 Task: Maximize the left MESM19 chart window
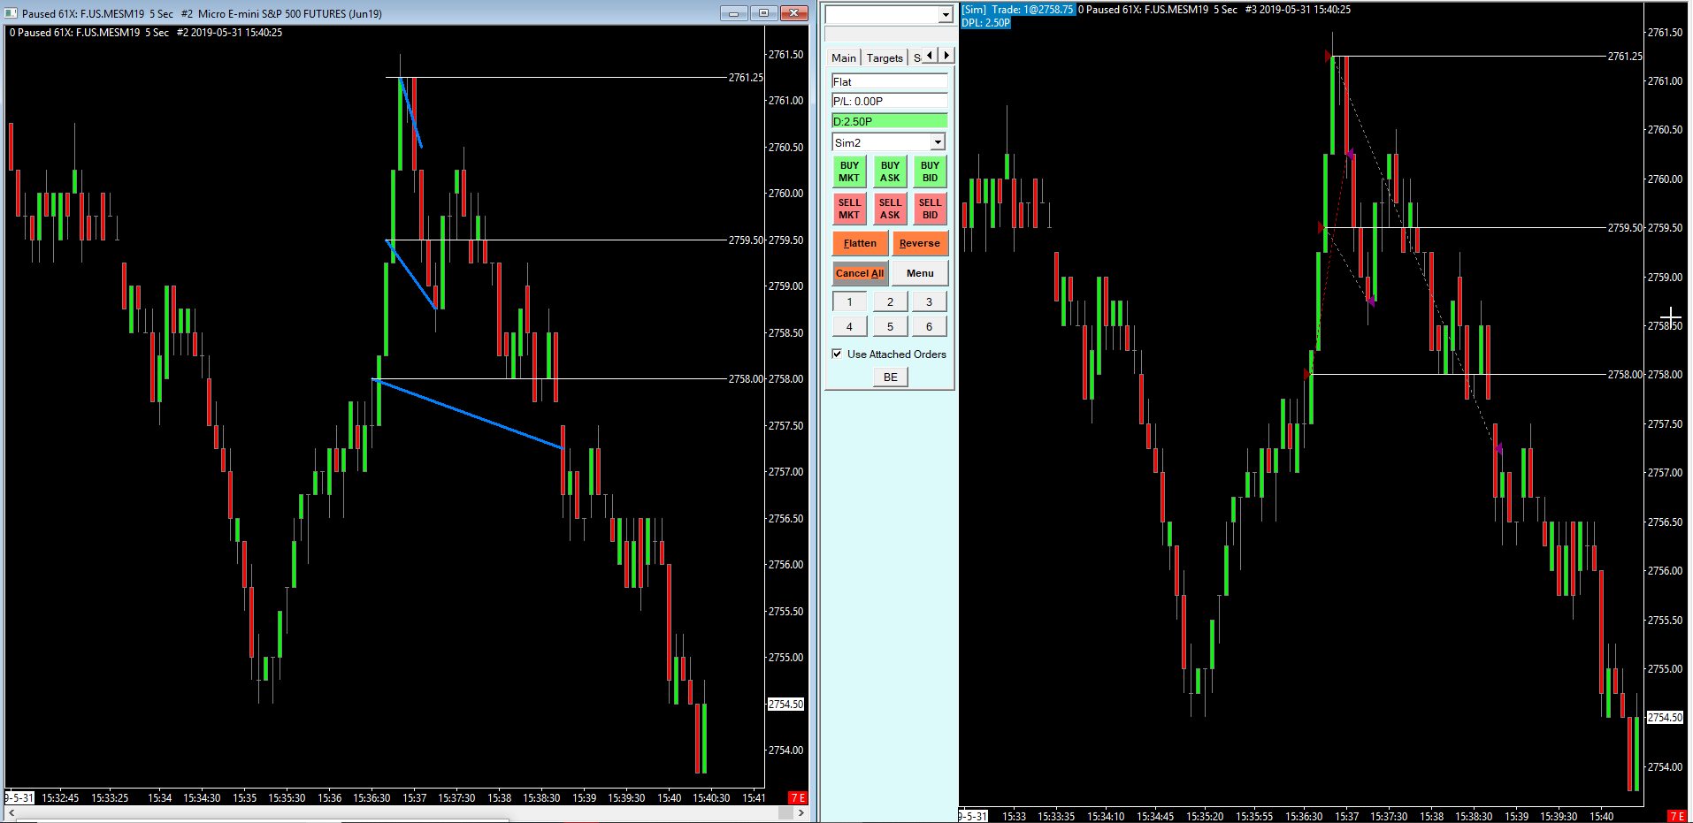pyautogui.click(x=763, y=13)
